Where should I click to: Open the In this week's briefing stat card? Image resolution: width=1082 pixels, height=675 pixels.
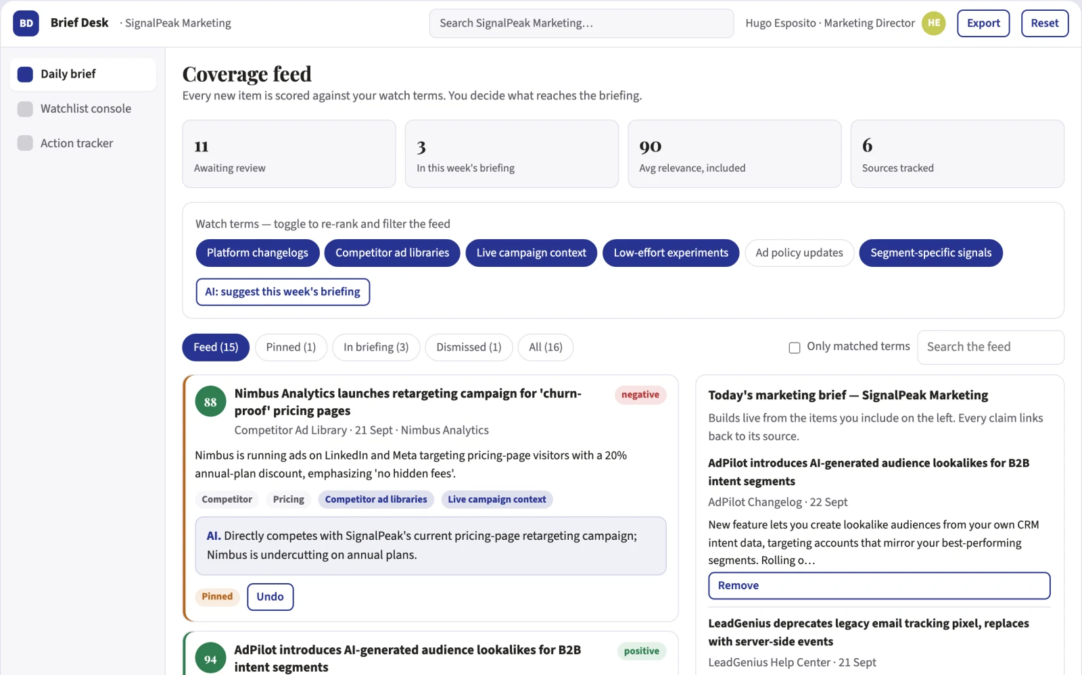512,154
